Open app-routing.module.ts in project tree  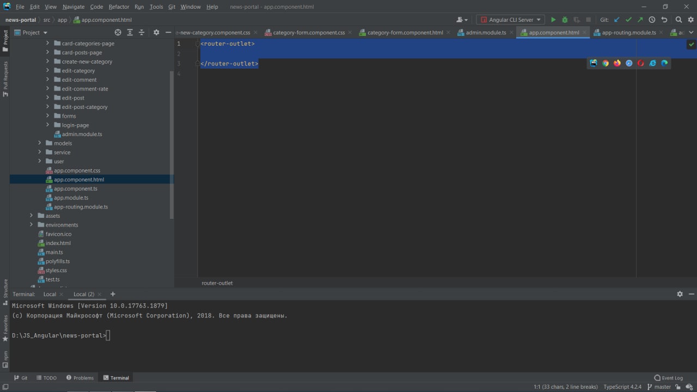81,207
